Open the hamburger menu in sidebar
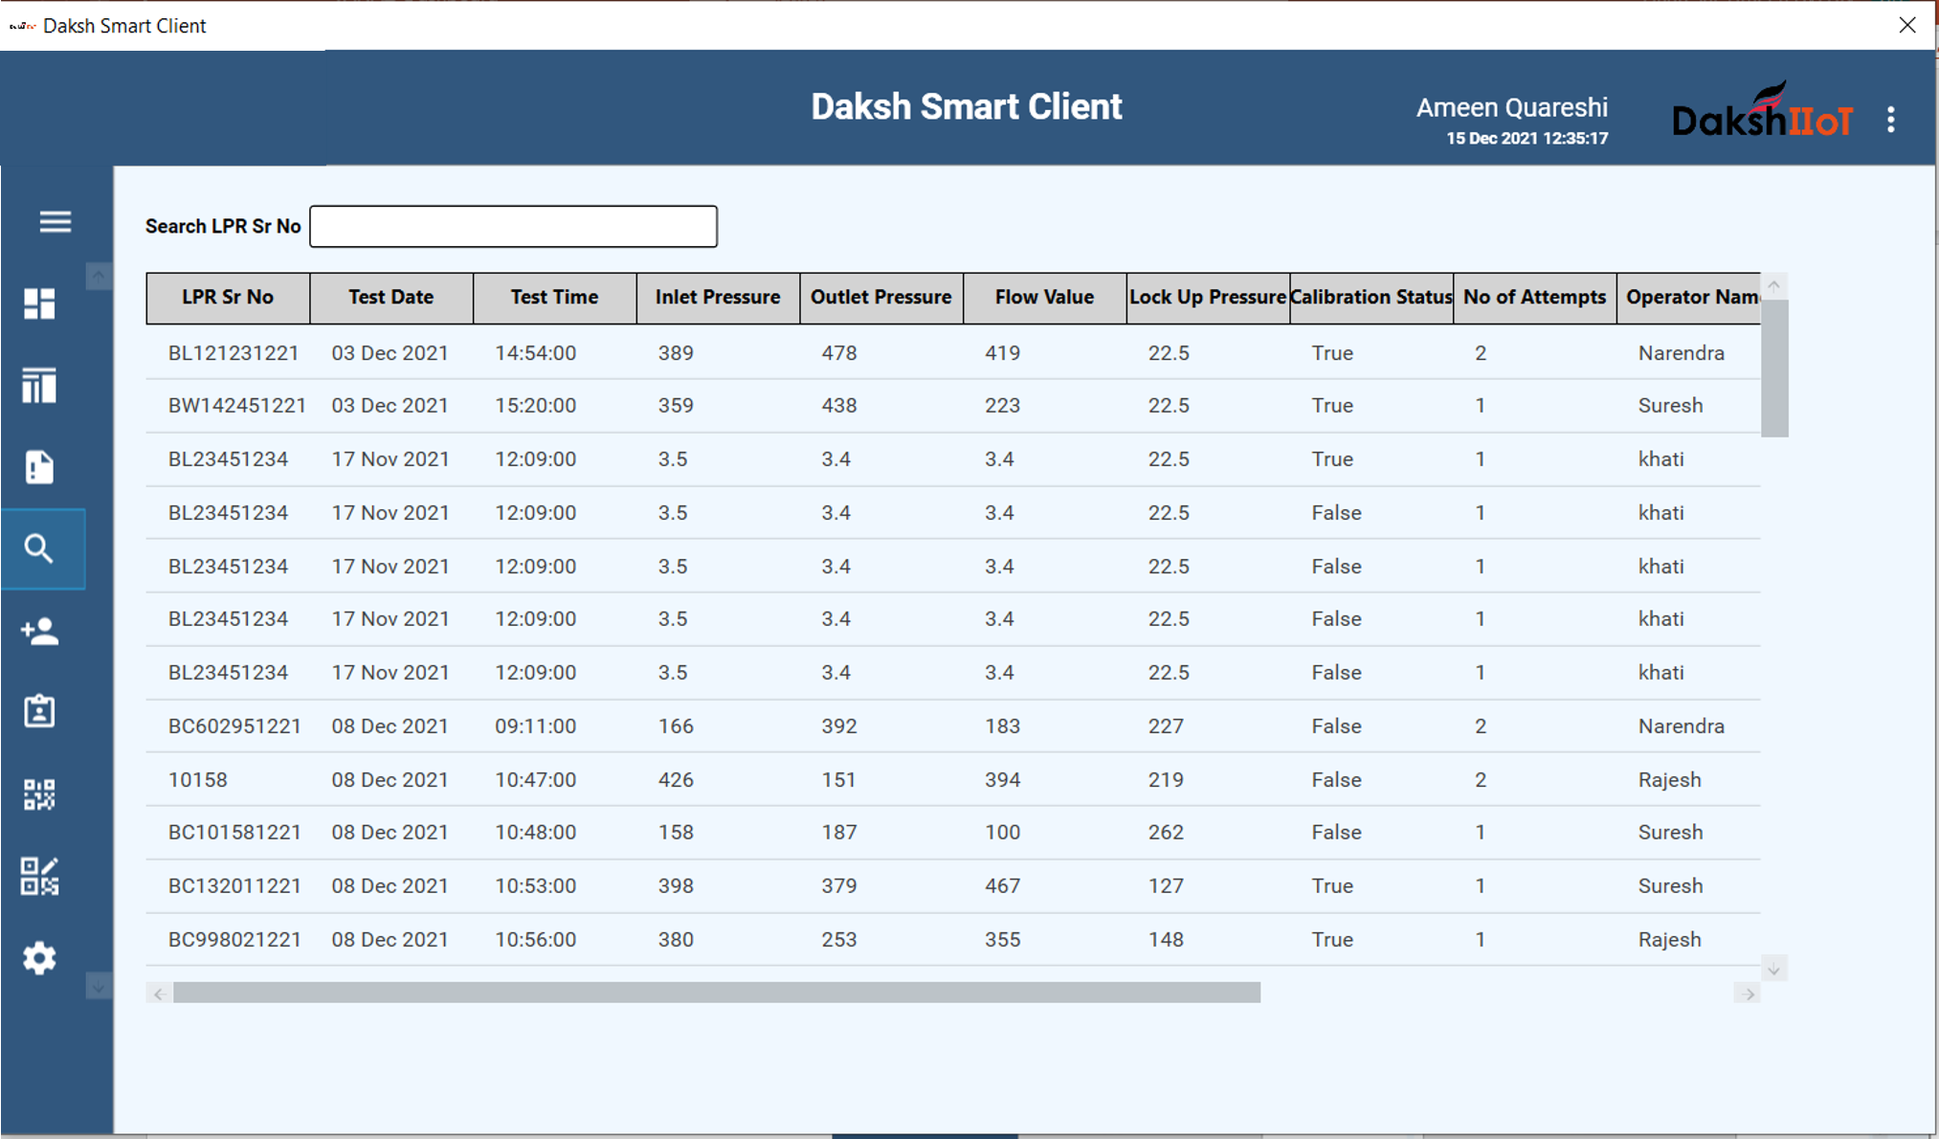The height and width of the screenshot is (1139, 1939). 55,222
